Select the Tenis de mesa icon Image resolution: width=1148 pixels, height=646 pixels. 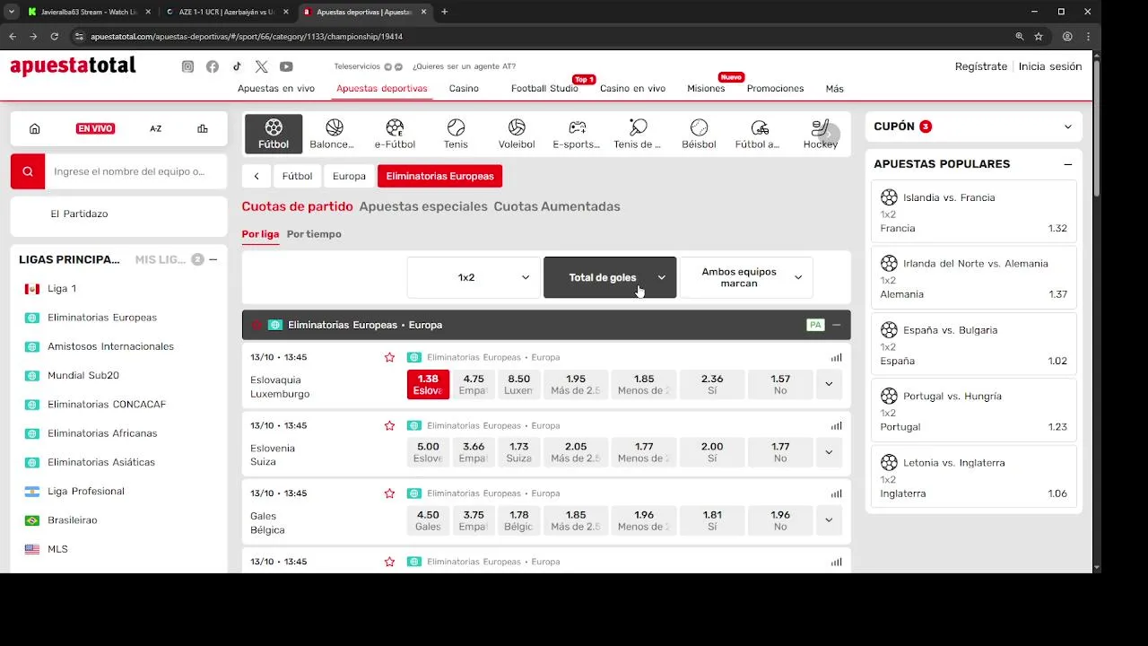pos(638,134)
